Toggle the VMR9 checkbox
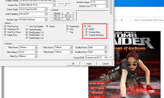 click(87, 29)
